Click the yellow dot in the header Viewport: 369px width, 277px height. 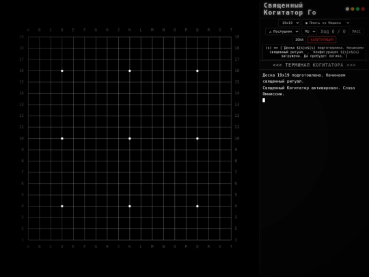point(353,9)
